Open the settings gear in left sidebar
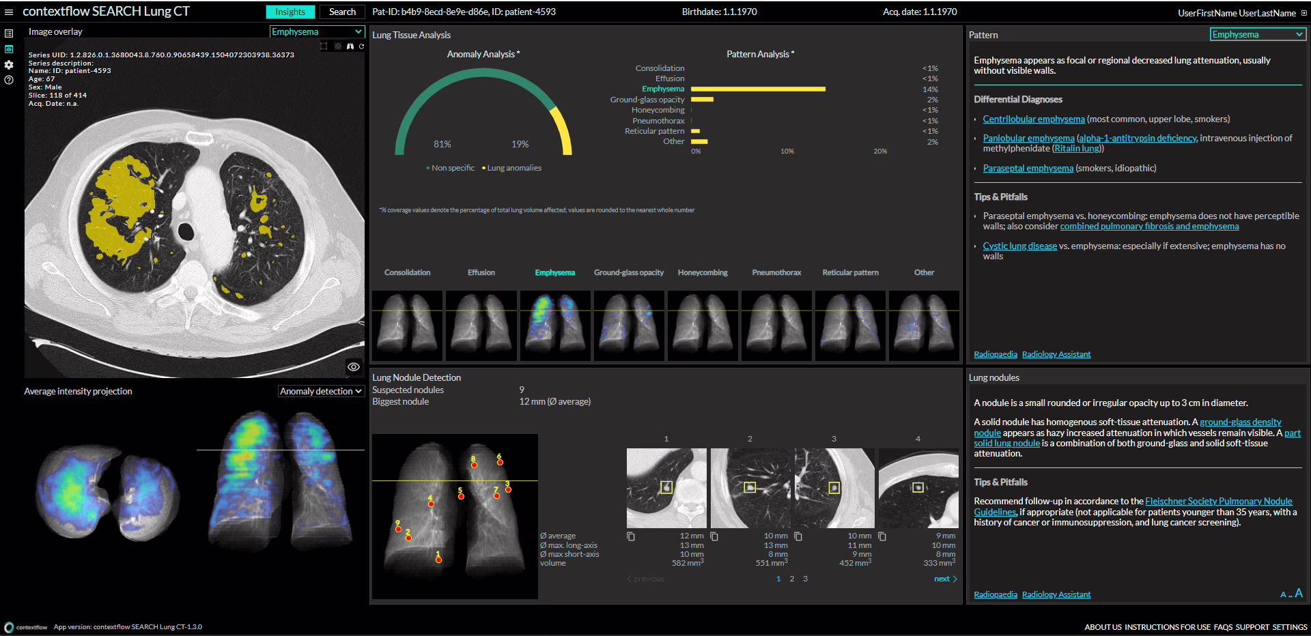 (9, 65)
